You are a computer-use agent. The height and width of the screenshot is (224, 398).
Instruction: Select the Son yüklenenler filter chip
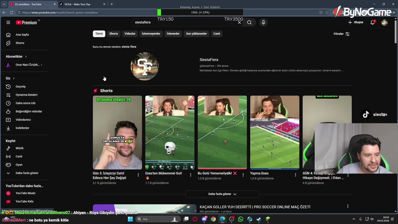pyautogui.click(x=196, y=34)
